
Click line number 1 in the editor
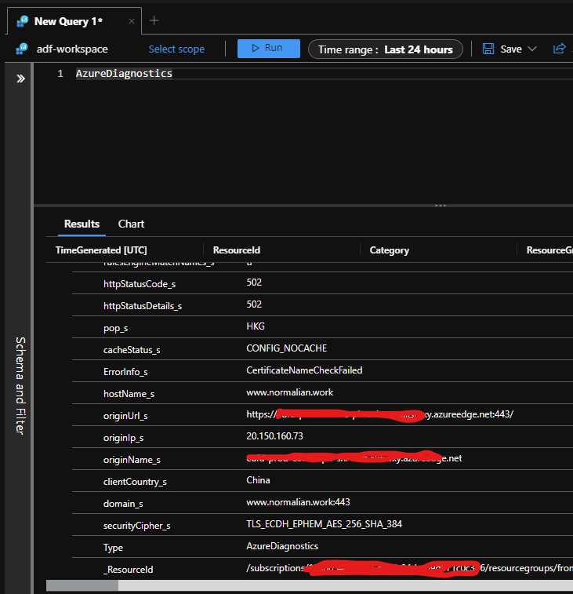[x=60, y=74]
